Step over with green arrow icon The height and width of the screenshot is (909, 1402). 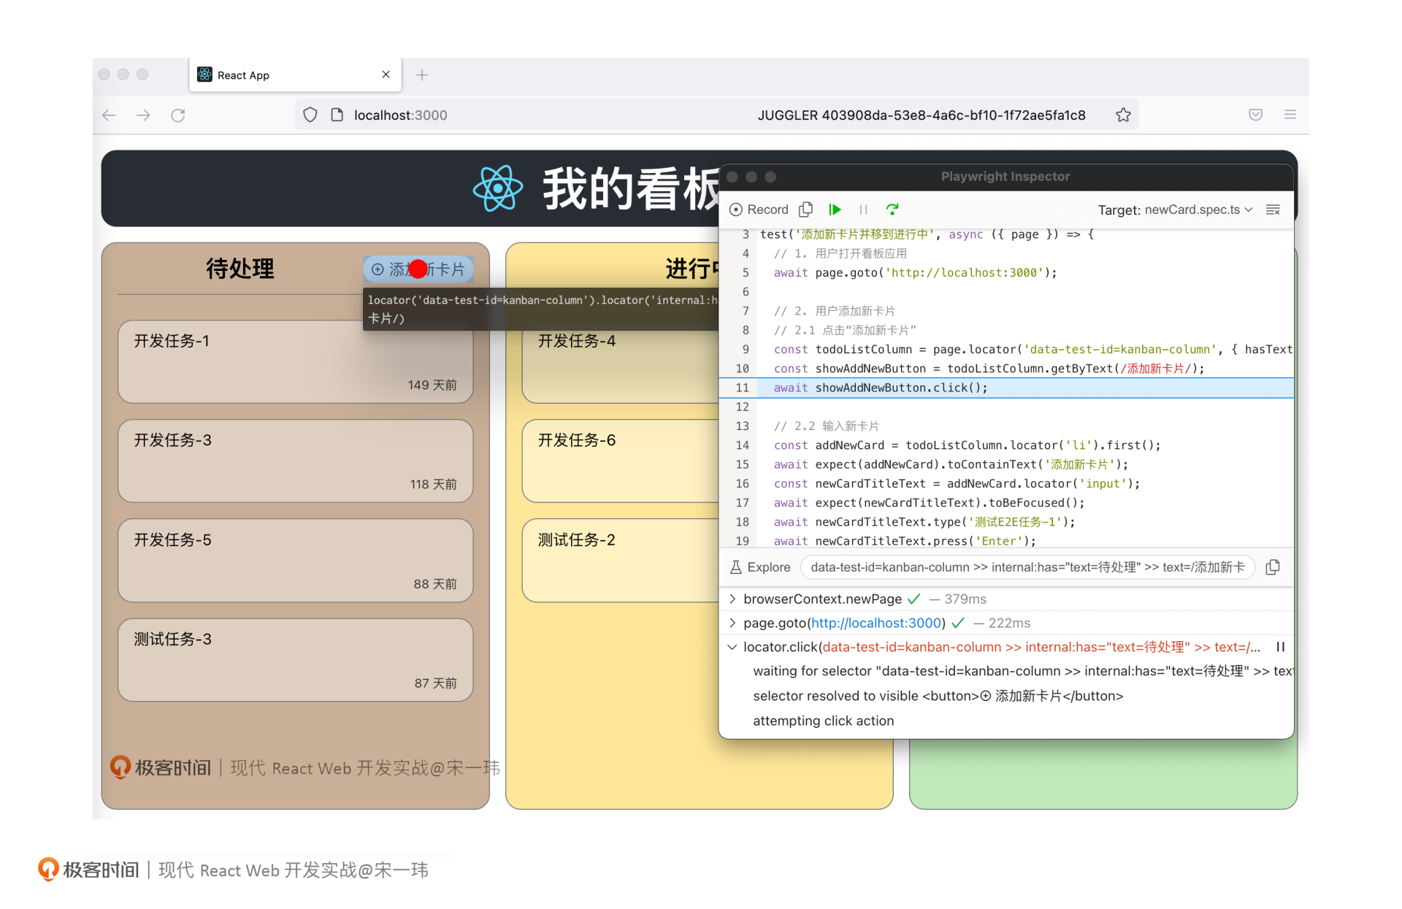click(892, 210)
